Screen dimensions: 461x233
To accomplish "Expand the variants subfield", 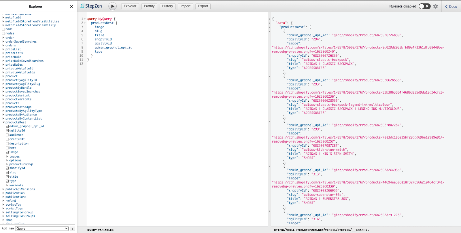I will pos(7,185).
